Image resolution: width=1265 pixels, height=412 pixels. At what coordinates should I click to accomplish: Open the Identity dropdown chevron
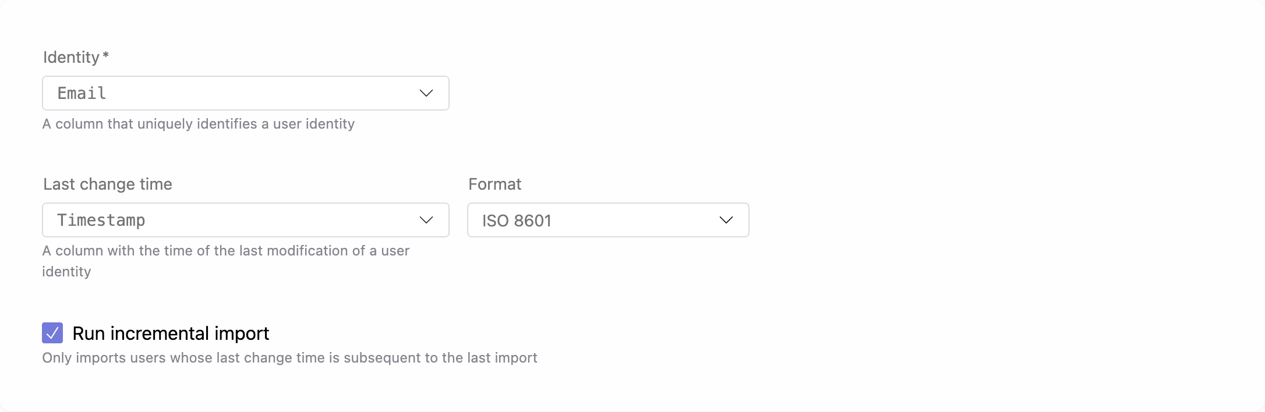coord(426,93)
